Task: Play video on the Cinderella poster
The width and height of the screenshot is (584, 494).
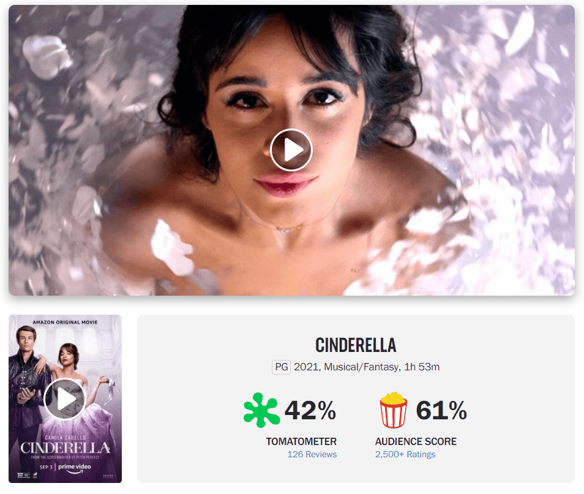Action: click(65, 399)
